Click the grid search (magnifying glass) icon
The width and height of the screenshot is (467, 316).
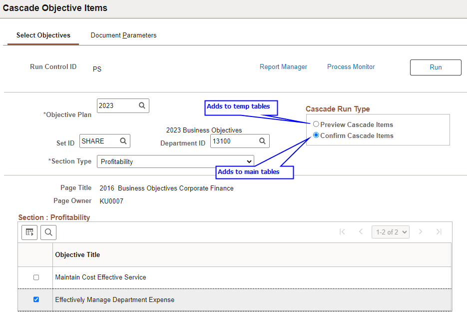[48, 232]
